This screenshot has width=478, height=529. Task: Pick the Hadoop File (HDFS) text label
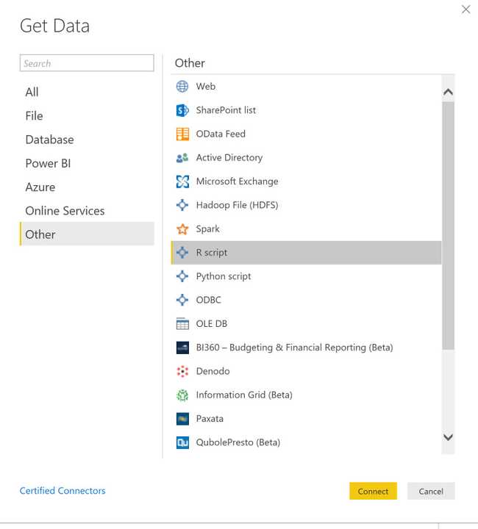(237, 205)
